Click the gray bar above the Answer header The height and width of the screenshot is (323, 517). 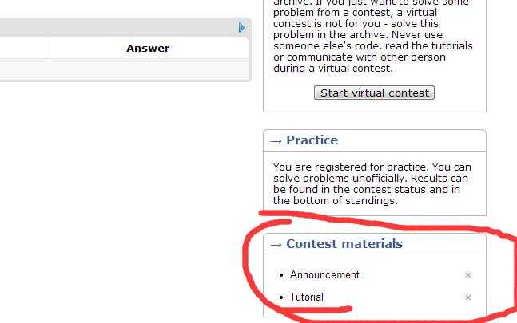pyautogui.click(x=120, y=28)
